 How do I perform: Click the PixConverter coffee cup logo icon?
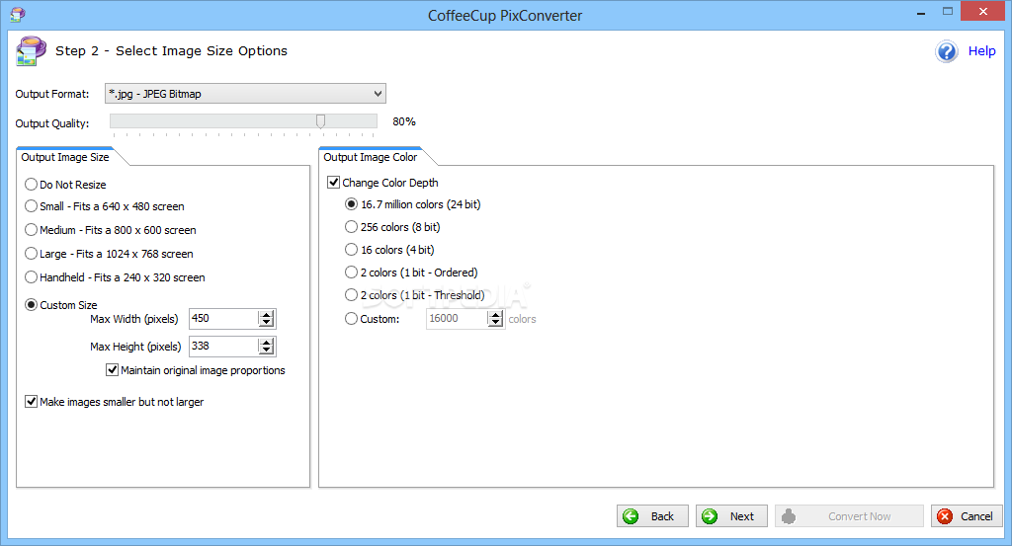coord(31,51)
